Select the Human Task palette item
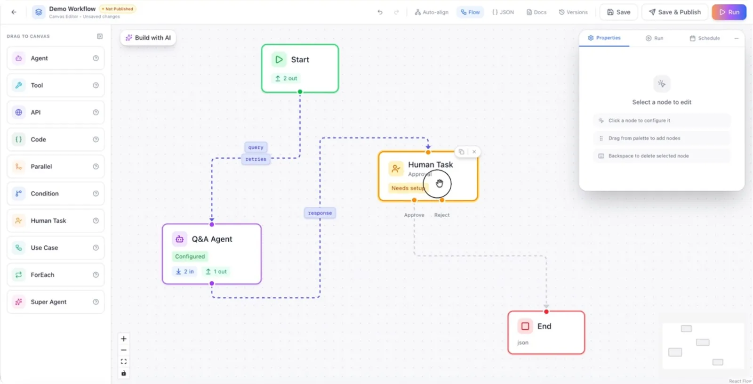This screenshot has height=384, width=753. pyautogui.click(x=56, y=221)
